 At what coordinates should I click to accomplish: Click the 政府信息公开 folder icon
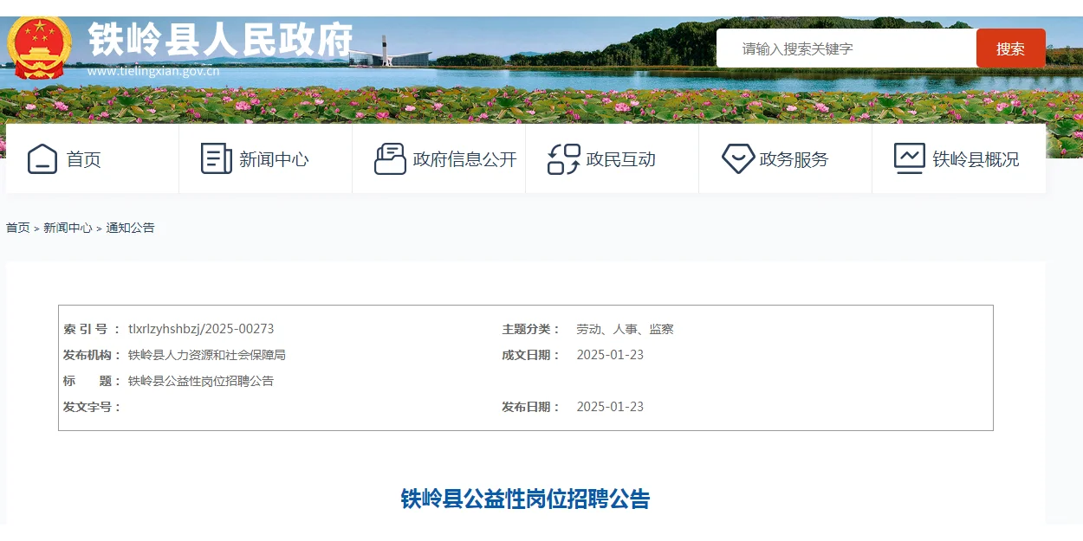[392, 158]
